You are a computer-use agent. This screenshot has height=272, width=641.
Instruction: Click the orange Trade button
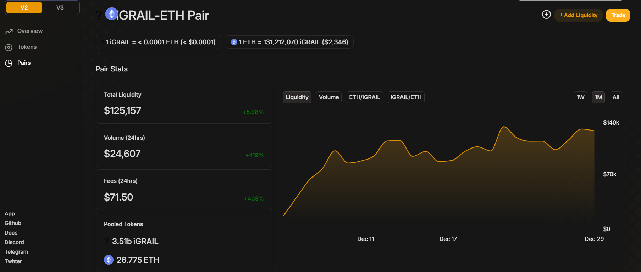tap(618, 15)
